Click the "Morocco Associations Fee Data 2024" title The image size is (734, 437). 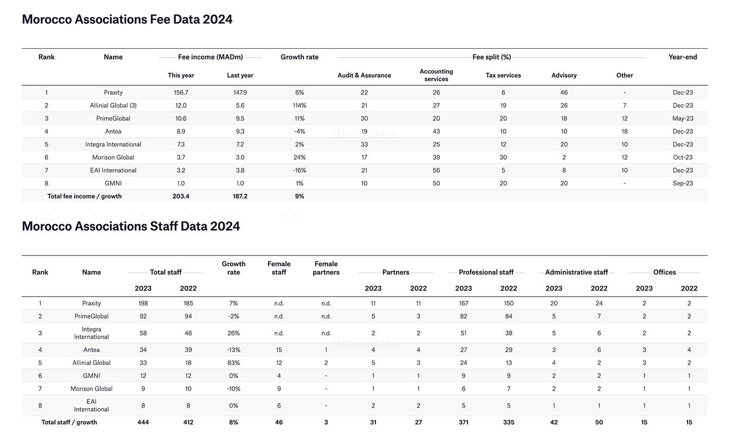coord(127,20)
